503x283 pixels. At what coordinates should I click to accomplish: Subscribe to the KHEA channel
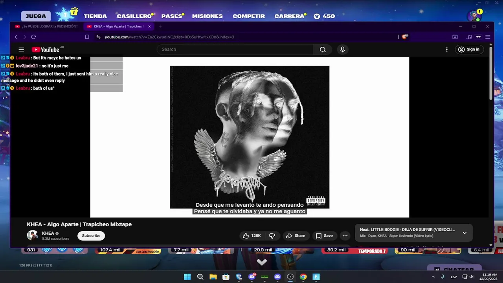91,235
